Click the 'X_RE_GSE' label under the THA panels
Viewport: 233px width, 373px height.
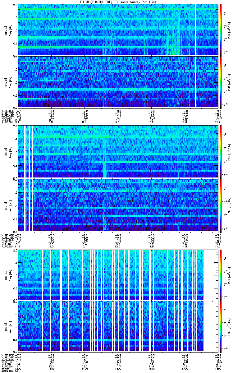click(7, 111)
